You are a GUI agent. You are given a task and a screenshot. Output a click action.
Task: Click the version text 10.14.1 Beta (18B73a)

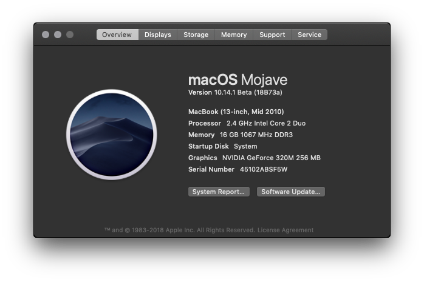tap(248, 92)
